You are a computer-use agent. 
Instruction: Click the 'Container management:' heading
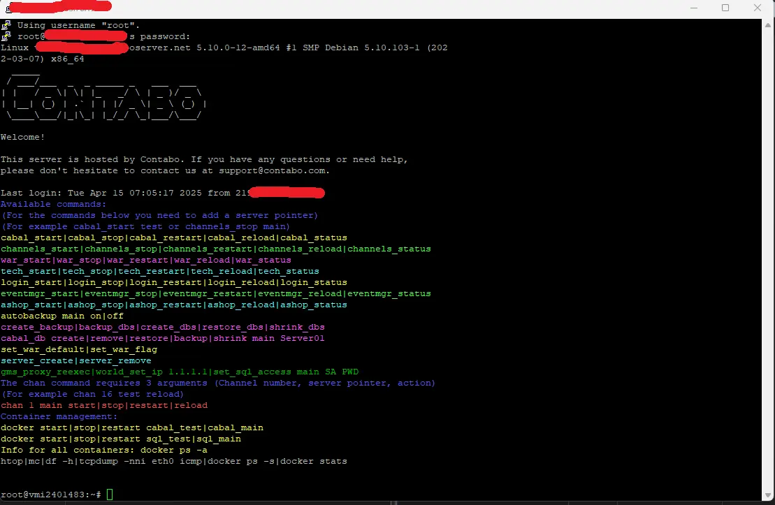[x=59, y=416]
